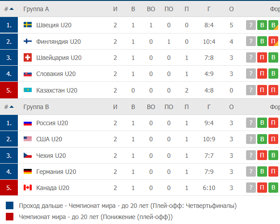Sort Group A by points column О
Viewport: 280px width, 224px height.
pyautogui.click(x=231, y=9)
